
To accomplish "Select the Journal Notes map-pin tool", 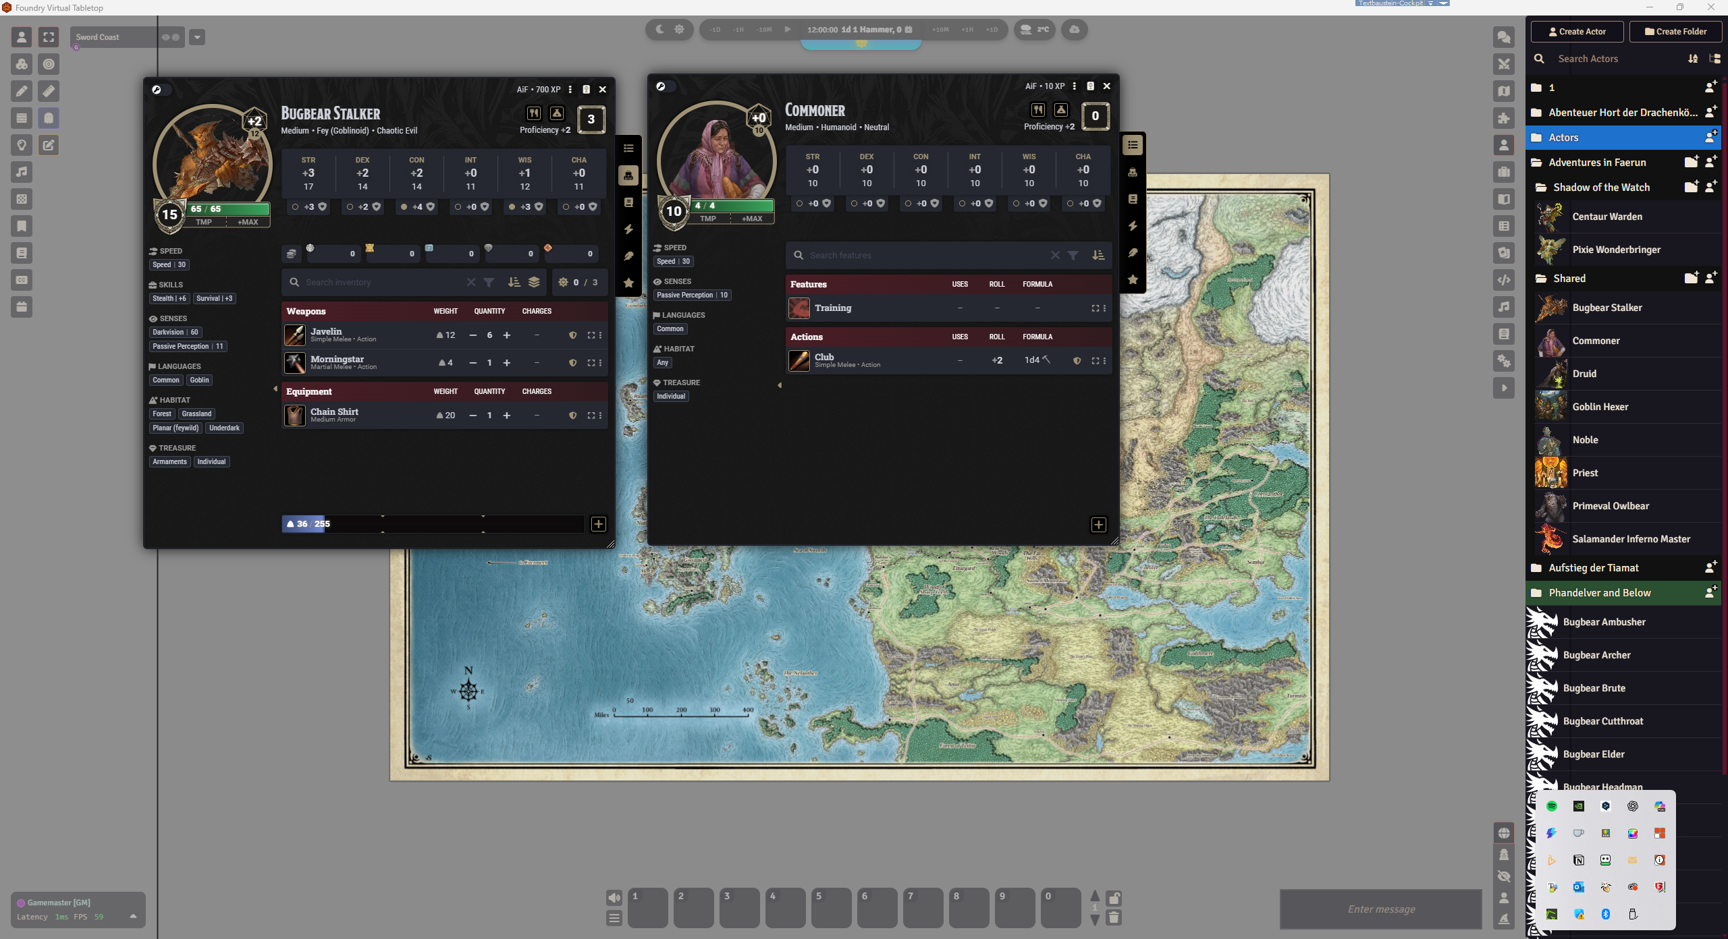I will click(x=22, y=226).
